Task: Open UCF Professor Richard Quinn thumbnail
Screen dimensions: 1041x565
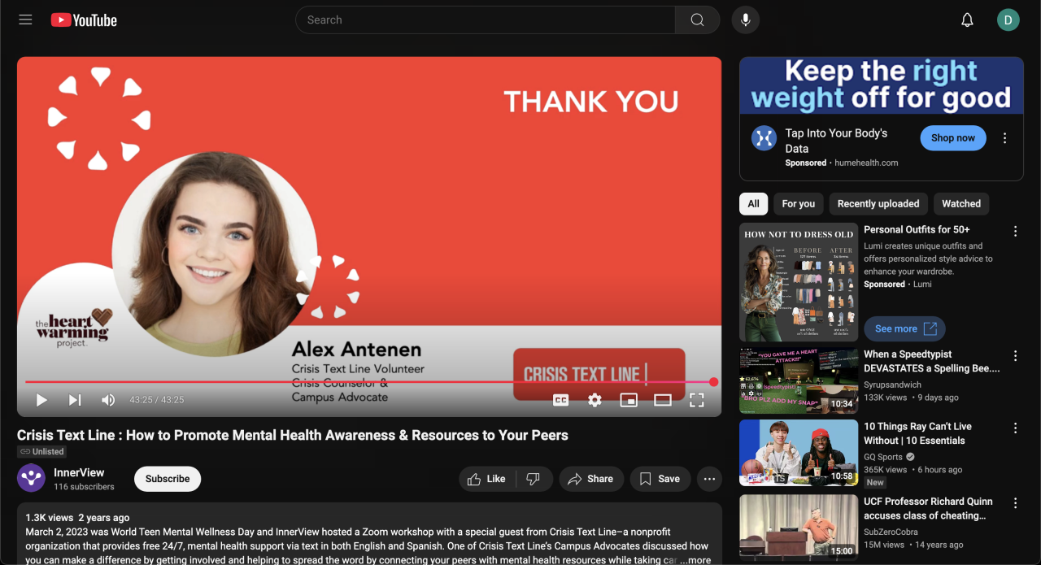Action: point(799,526)
